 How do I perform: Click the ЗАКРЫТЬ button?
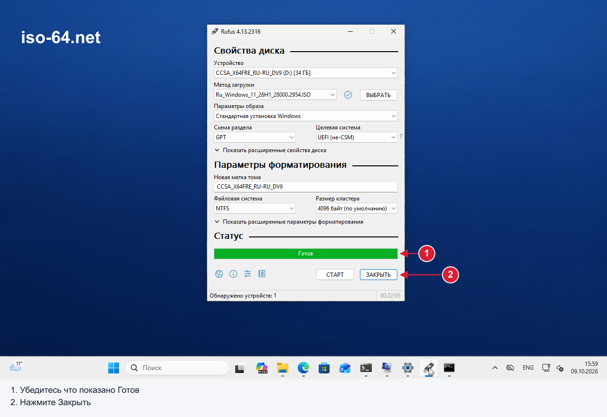(x=378, y=275)
